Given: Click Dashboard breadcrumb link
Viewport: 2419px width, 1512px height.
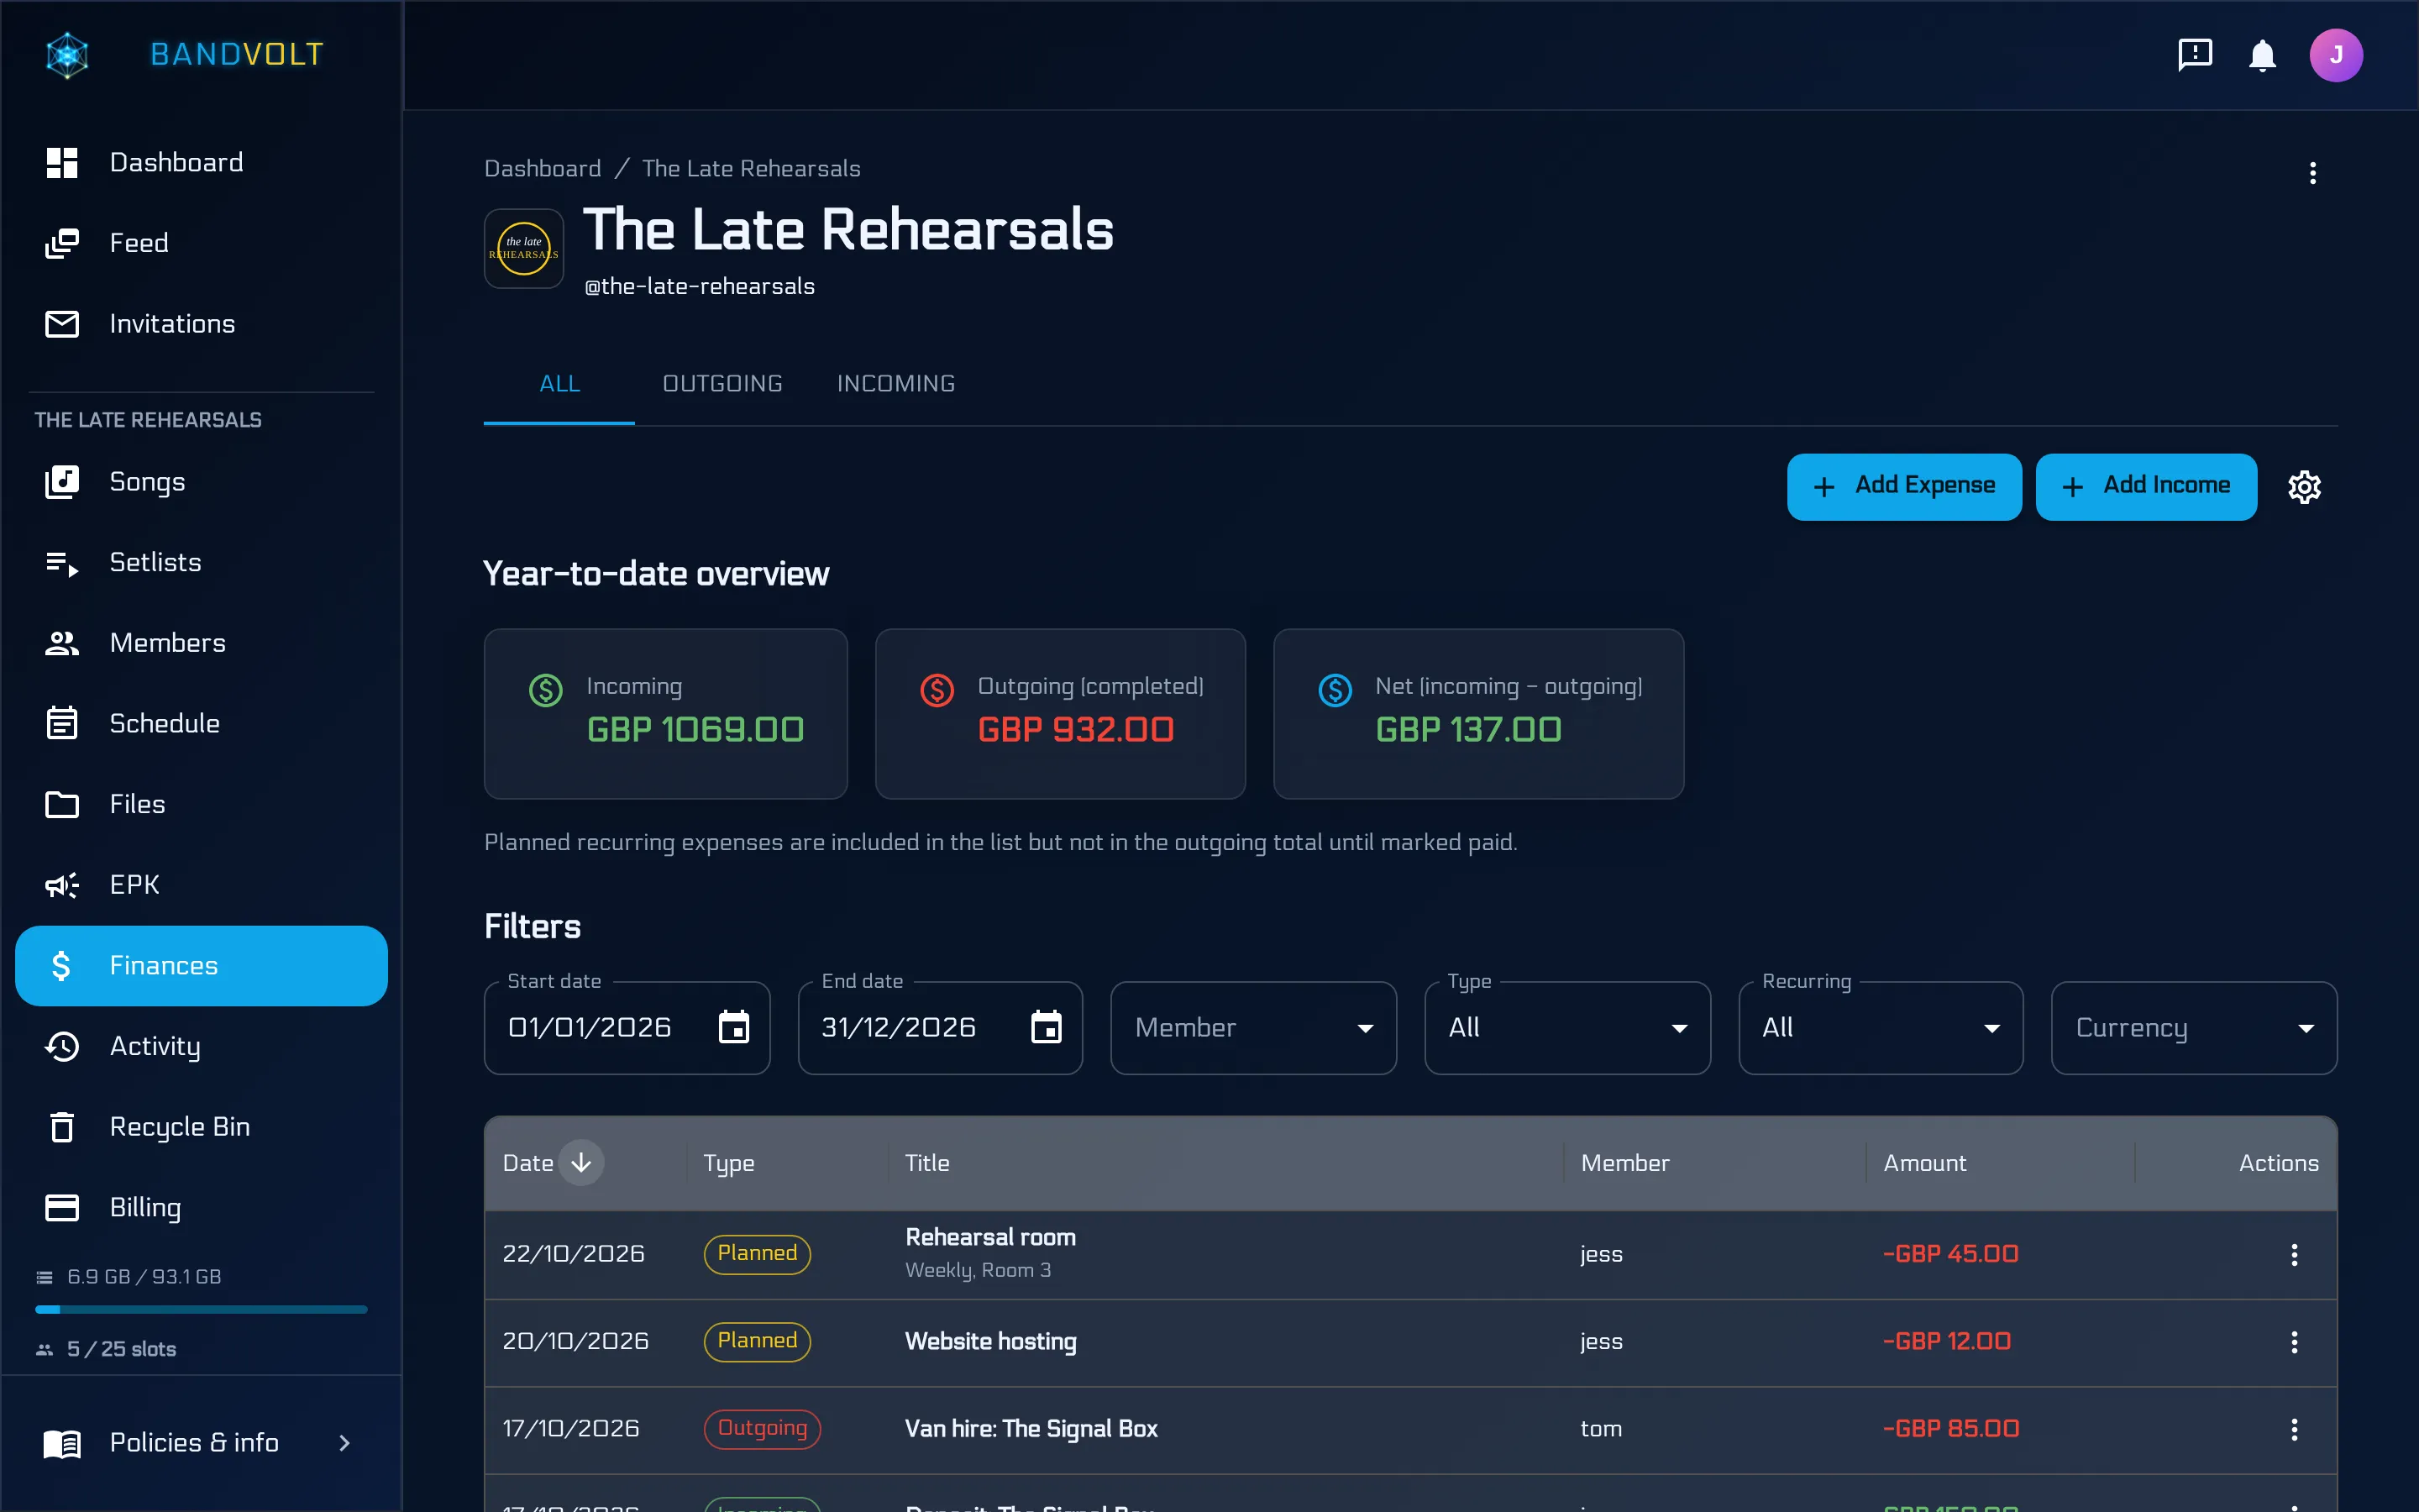Looking at the screenshot, I should pos(543,168).
